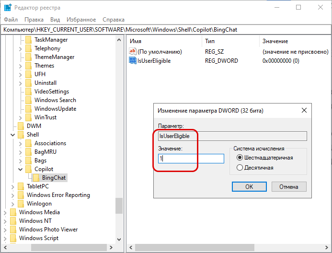Image resolution: width=332 pixels, height=253 pixels.
Task: Expand the WinTrust tree node
Action: click(x=20, y=118)
